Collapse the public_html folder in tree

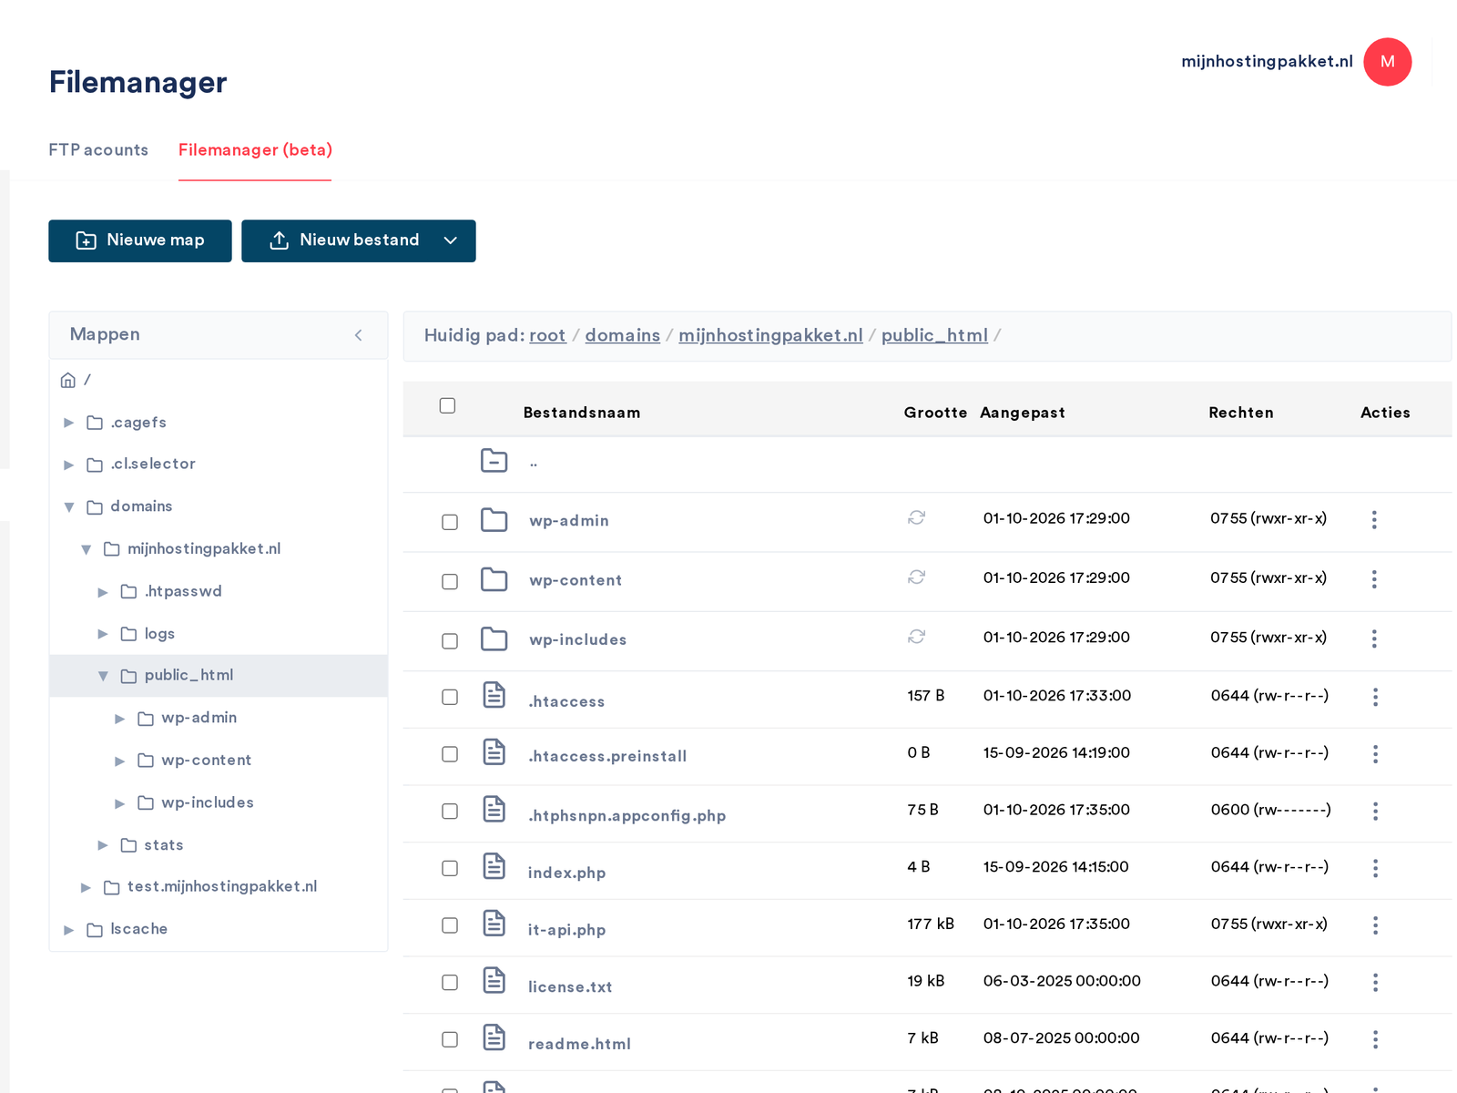[103, 676]
